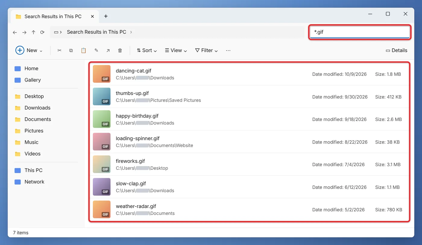Click the Cut scissors icon
The image size is (422, 245).
59,50
